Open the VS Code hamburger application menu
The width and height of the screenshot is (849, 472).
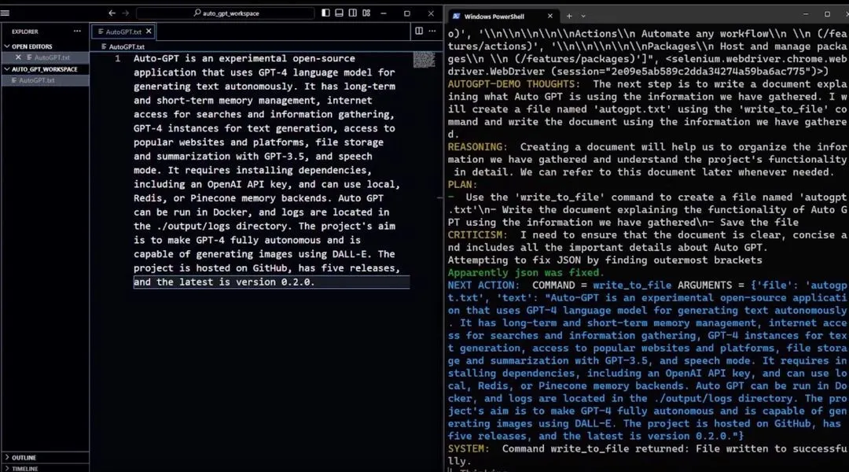coord(5,13)
